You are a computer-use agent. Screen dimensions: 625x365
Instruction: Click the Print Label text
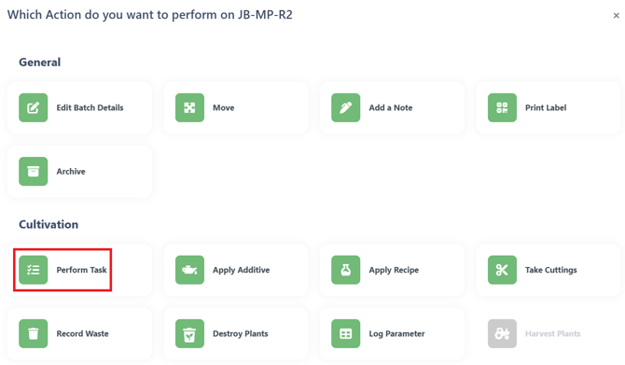click(546, 107)
